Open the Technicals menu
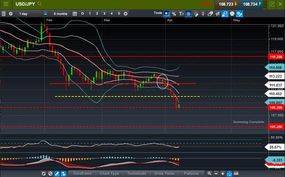 point(137,173)
